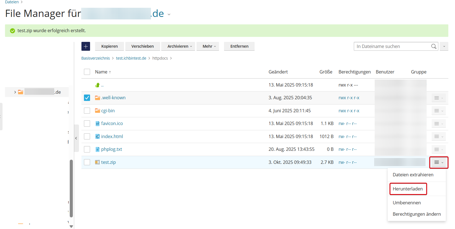Sort by the Größe column header
The image size is (455, 229).
(326, 72)
